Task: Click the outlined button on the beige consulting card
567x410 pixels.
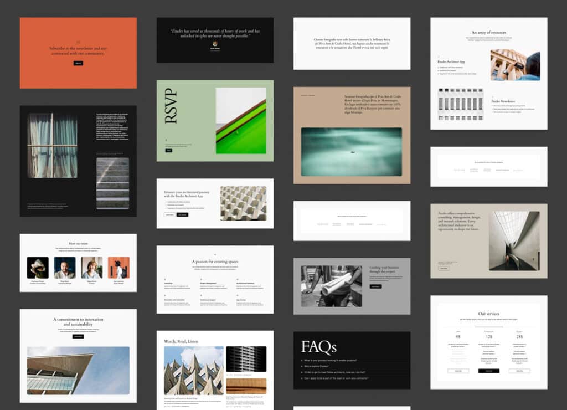Action: [444, 268]
